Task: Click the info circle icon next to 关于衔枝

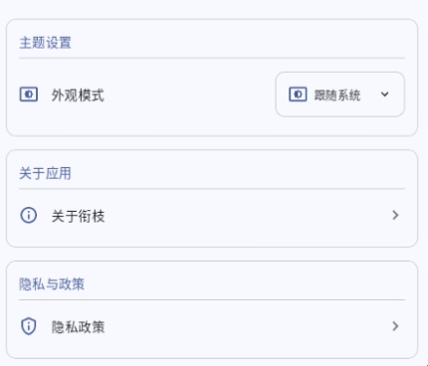Action: [29, 215]
